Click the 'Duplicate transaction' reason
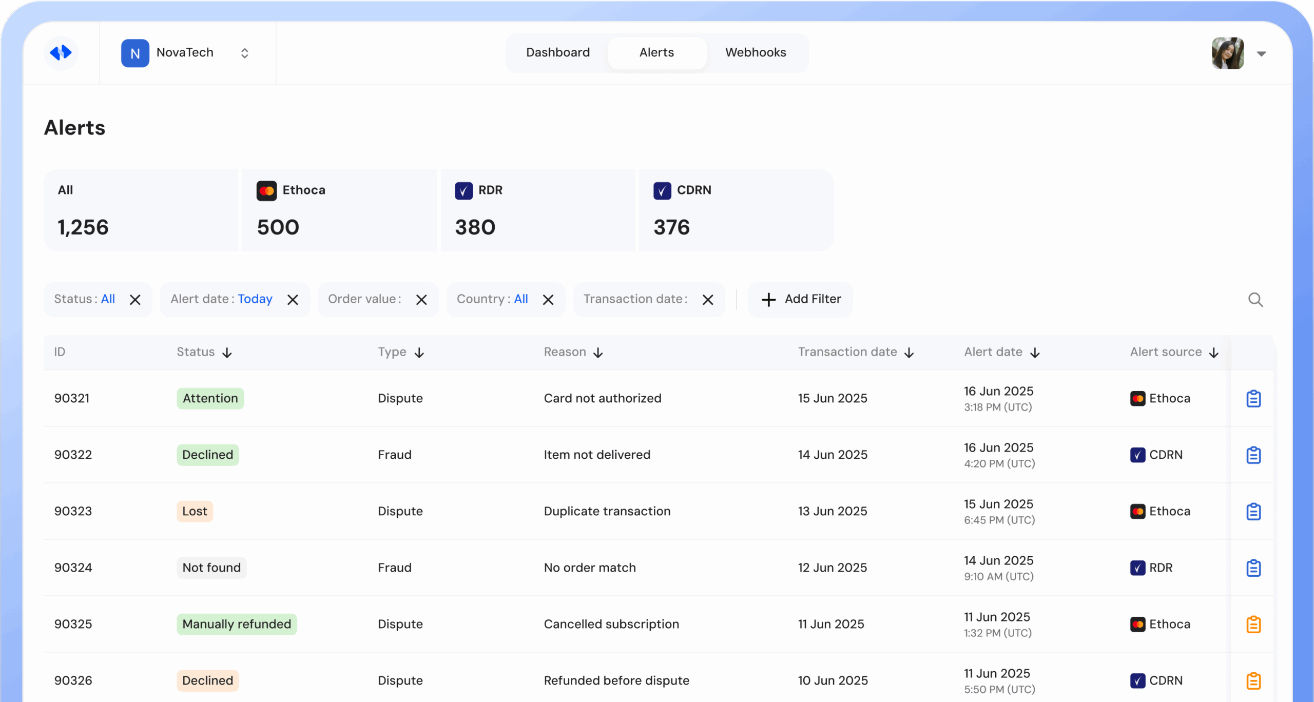Screen dimensions: 1314x702 [607, 512]
